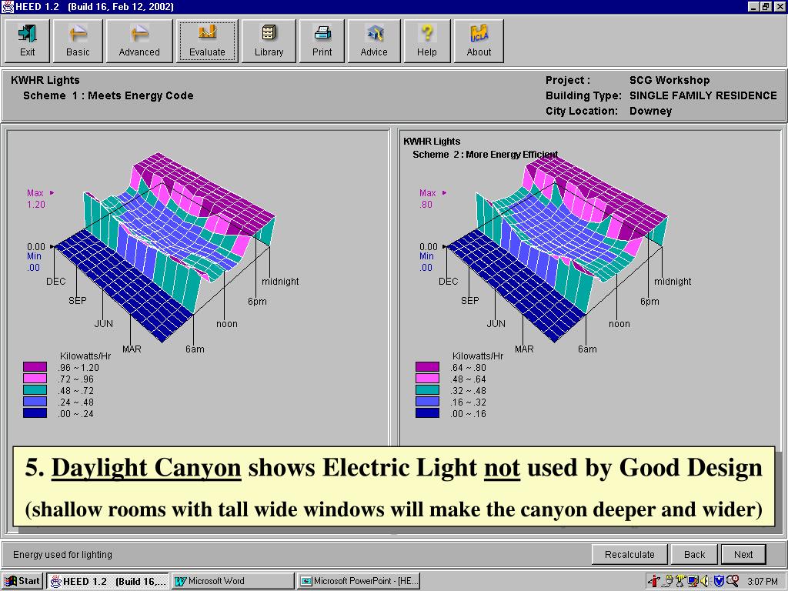Click the 'midnight' axis label on left chart
The height and width of the screenshot is (591, 788).
[280, 282]
